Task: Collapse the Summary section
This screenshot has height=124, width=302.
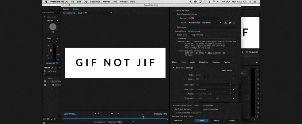Action: (x=176, y=38)
